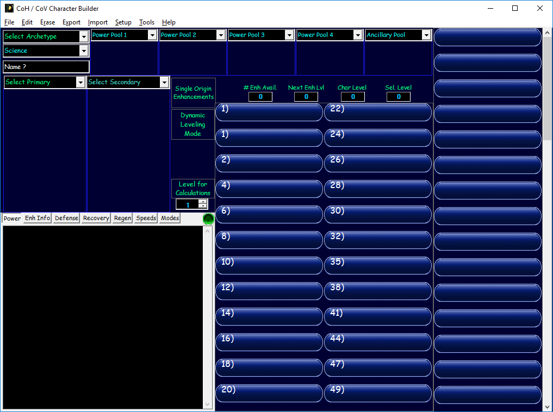Open the Edit menu
Viewport: 553px width, 412px height.
coord(27,22)
